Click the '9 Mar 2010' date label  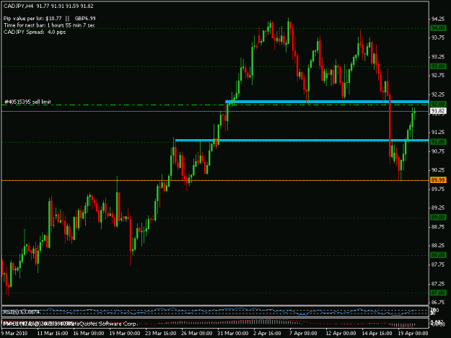[14, 333]
